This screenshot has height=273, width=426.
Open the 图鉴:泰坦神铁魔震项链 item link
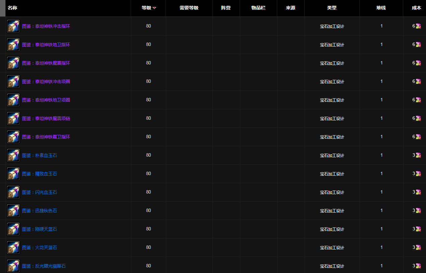46,118
